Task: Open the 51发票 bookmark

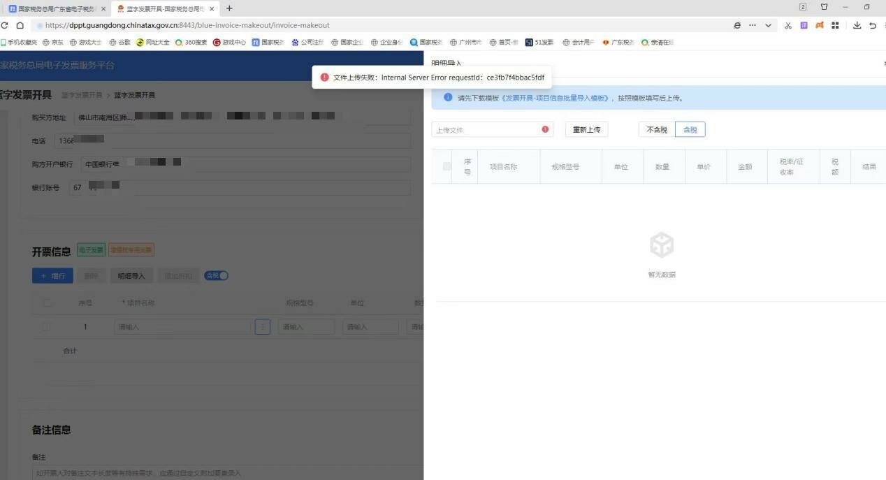Action: (x=539, y=42)
